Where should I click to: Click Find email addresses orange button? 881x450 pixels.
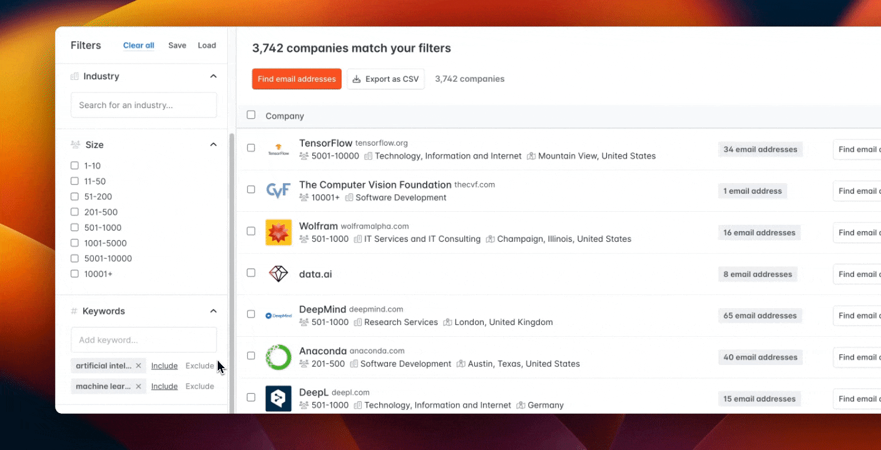tap(297, 79)
